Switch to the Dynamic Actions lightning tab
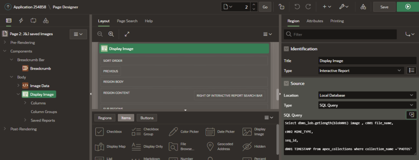 tap(21, 20)
